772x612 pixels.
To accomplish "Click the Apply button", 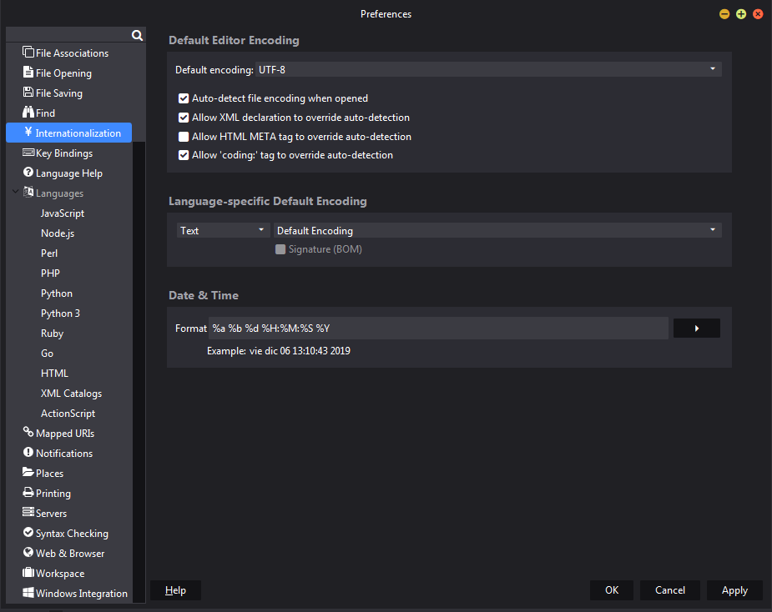I will 734,589.
